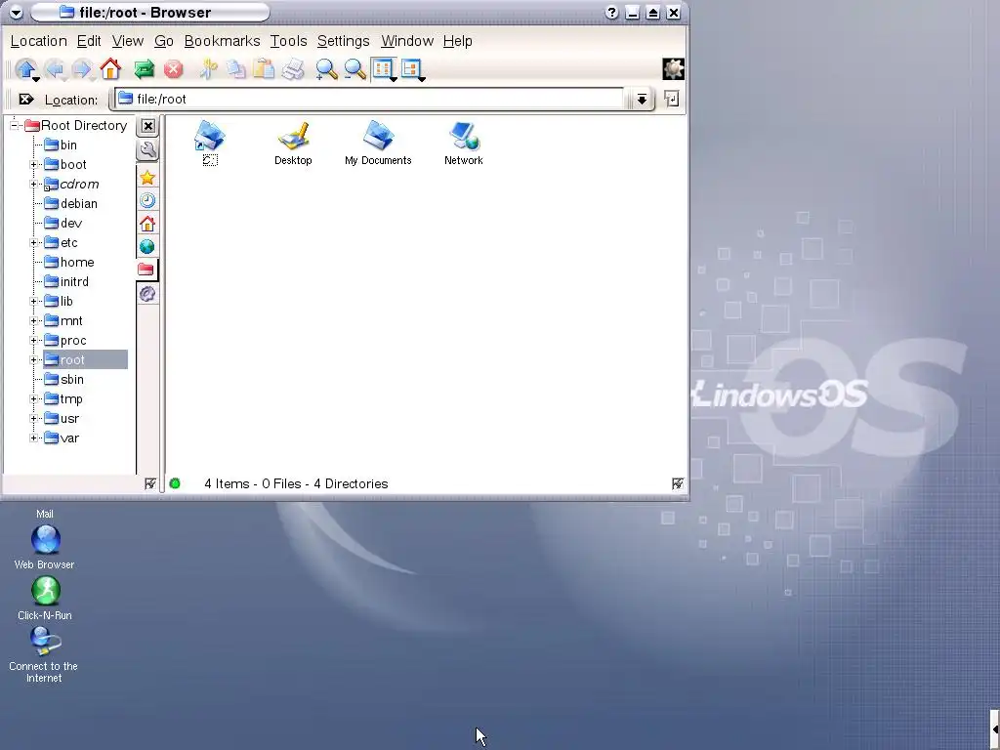Click into the file:/root location field
This screenshot has width=1000, height=750.
pyautogui.click(x=370, y=99)
